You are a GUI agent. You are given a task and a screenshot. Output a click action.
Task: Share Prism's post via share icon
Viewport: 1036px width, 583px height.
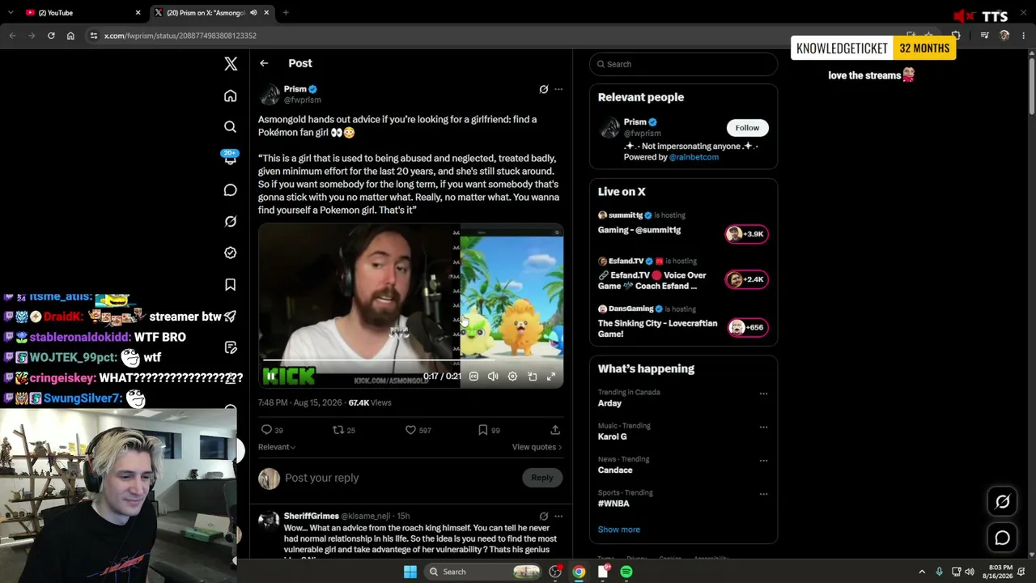(x=555, y=430)
